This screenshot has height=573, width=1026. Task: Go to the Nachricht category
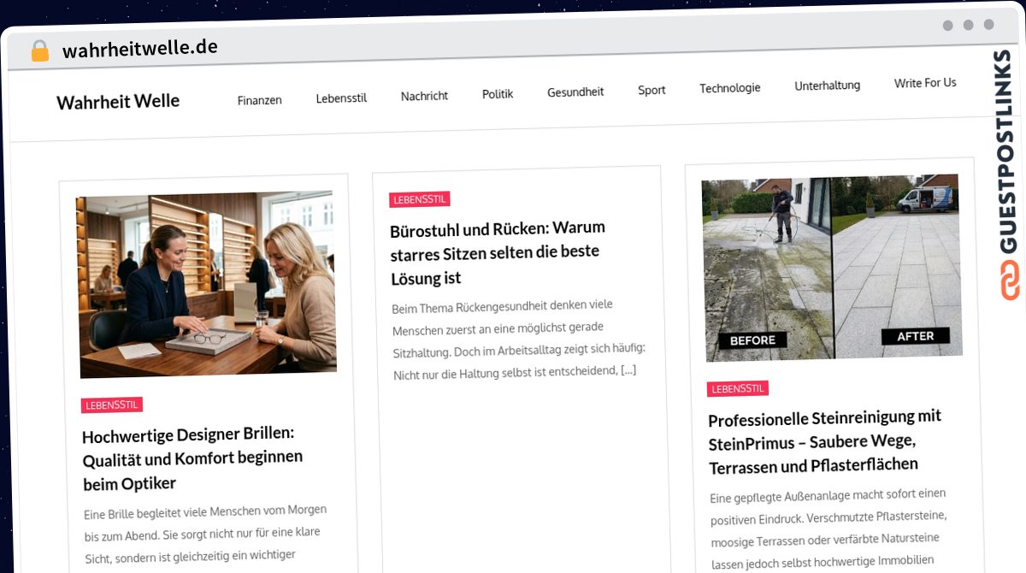coord(424,96)
